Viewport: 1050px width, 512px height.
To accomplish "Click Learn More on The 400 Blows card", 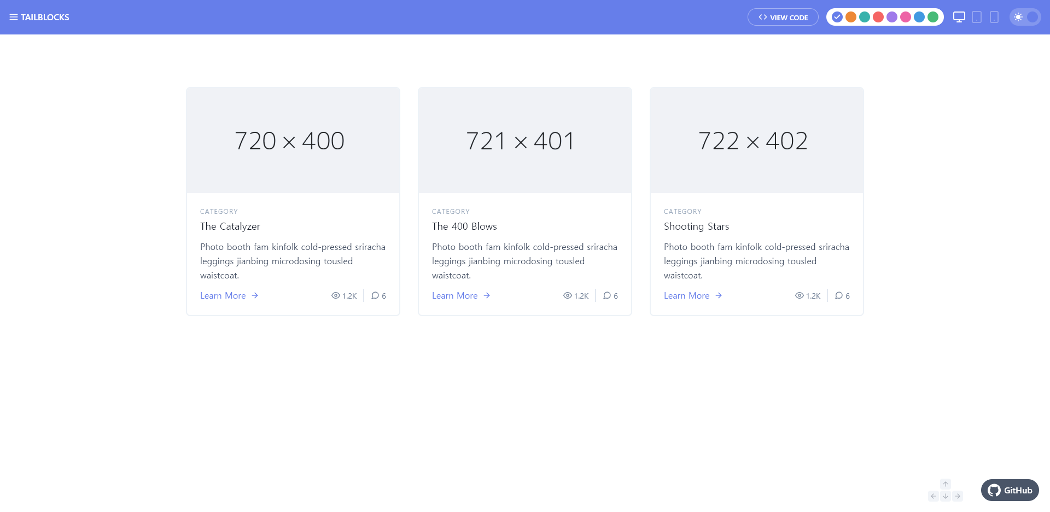I will click(461, 296).
